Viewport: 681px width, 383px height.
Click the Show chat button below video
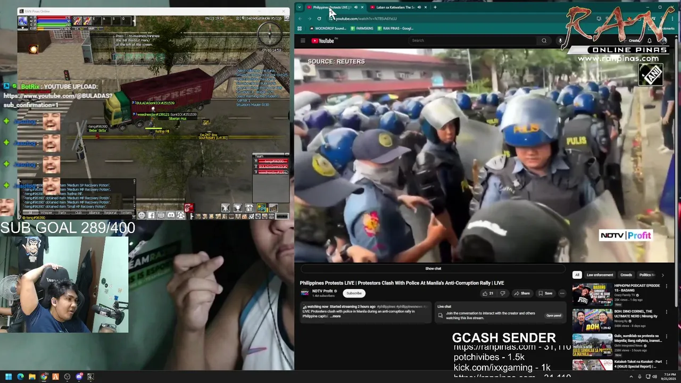[433, 269]
